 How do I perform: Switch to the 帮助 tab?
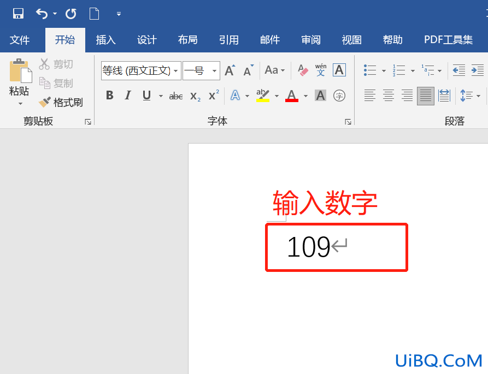(x=393, y=40)
